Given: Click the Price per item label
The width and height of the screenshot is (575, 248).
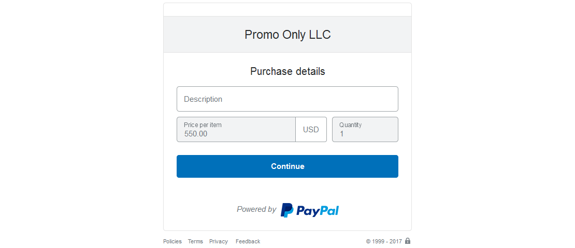Looking at the screenshot, I should 203,125.
